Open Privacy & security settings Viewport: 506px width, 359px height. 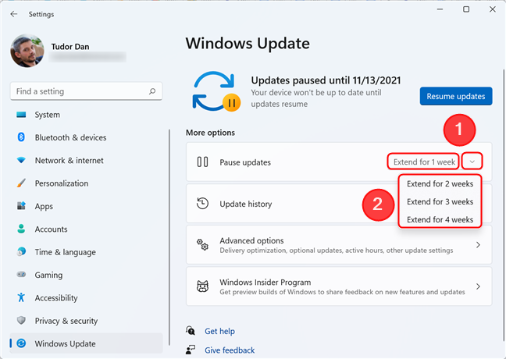coord(86,321)
